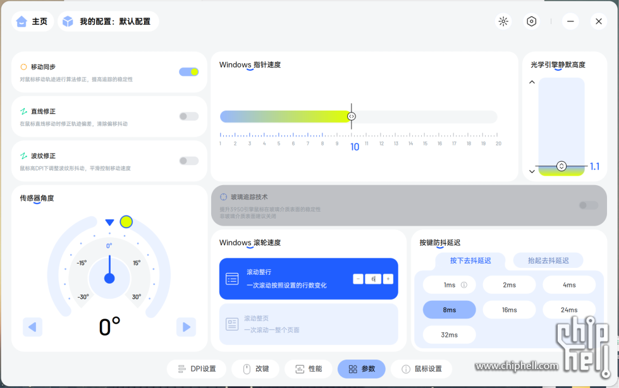Click the 波纹修正 green icon
This screenshot has height=388, width=619.
tap(23, 156)
